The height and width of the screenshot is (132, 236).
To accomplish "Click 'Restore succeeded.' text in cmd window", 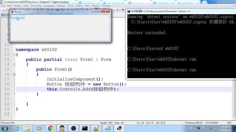I will point(147,33).
